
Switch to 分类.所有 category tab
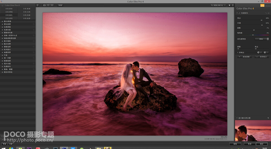pos(9,9)
